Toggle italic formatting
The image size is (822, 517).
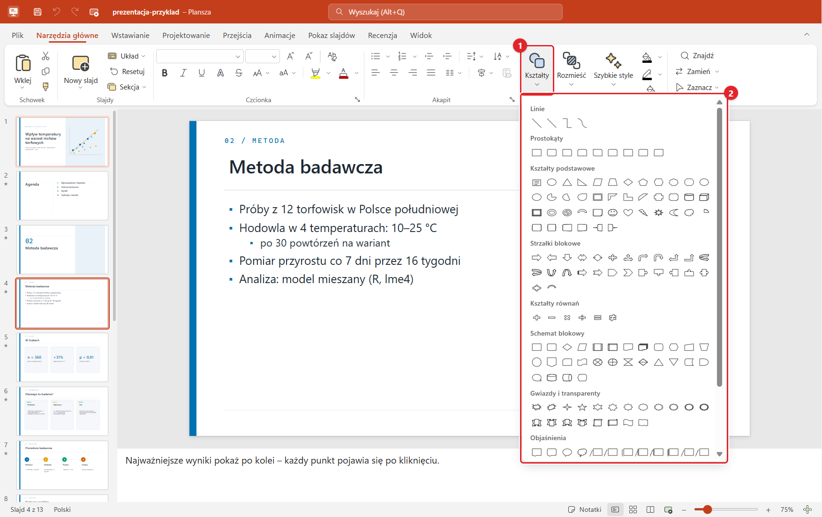pyautogui.click(x=183, y=73)
